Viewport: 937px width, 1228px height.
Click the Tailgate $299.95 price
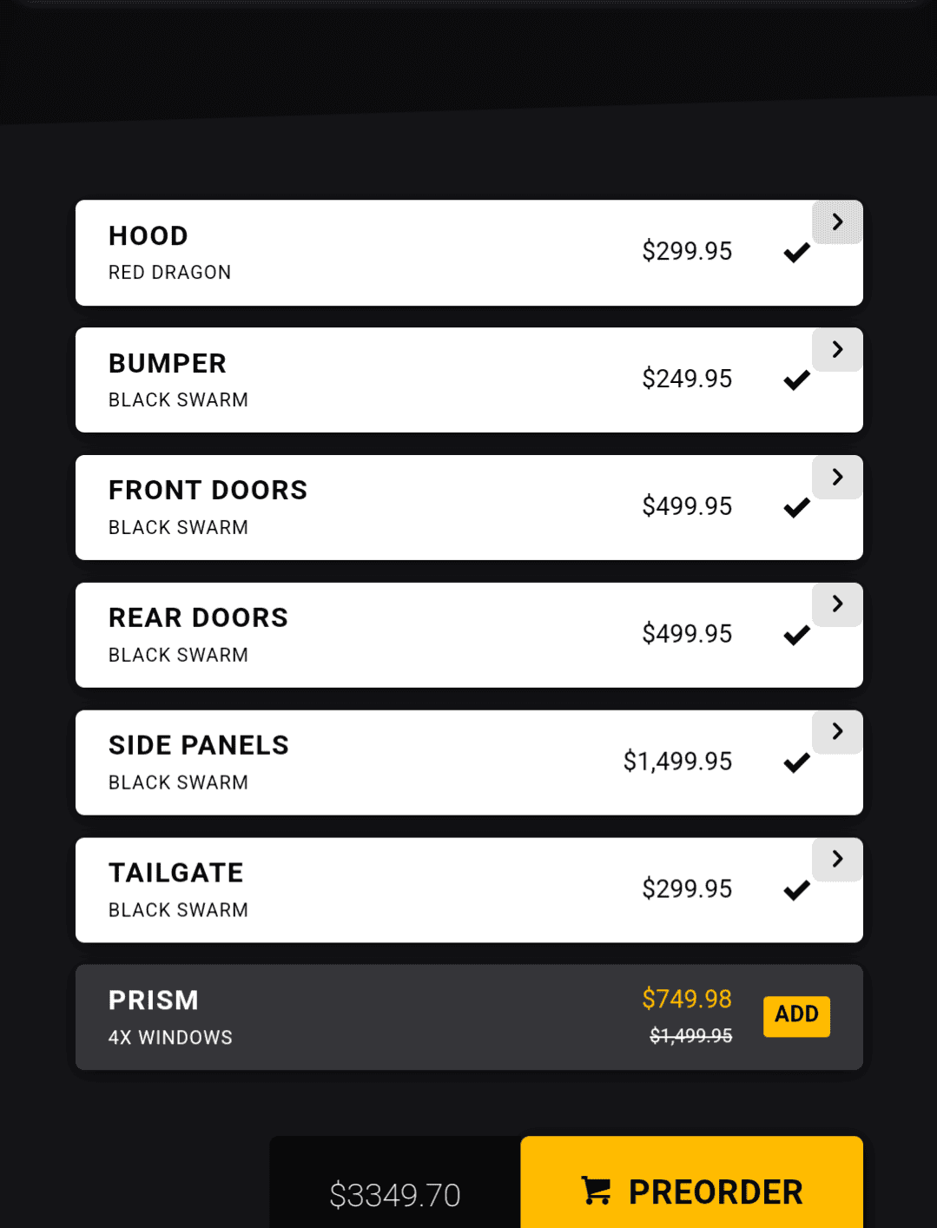[x=687, y=888]
